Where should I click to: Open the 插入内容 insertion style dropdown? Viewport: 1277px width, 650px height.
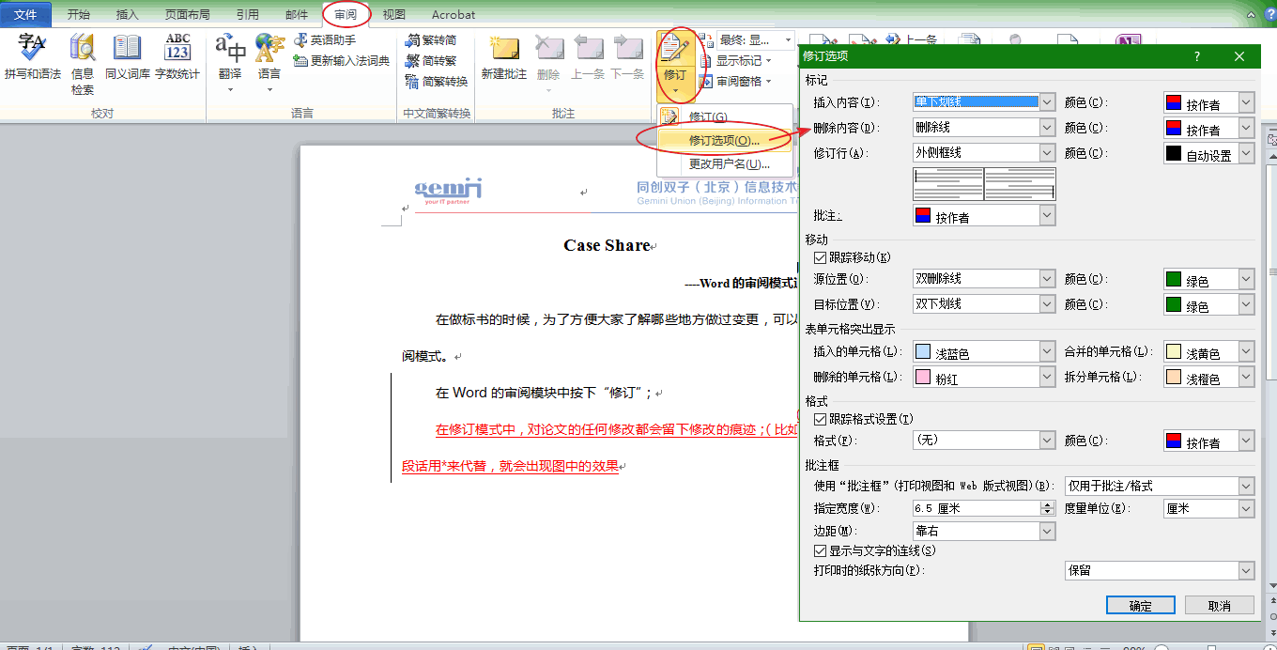coord(1048,101)
